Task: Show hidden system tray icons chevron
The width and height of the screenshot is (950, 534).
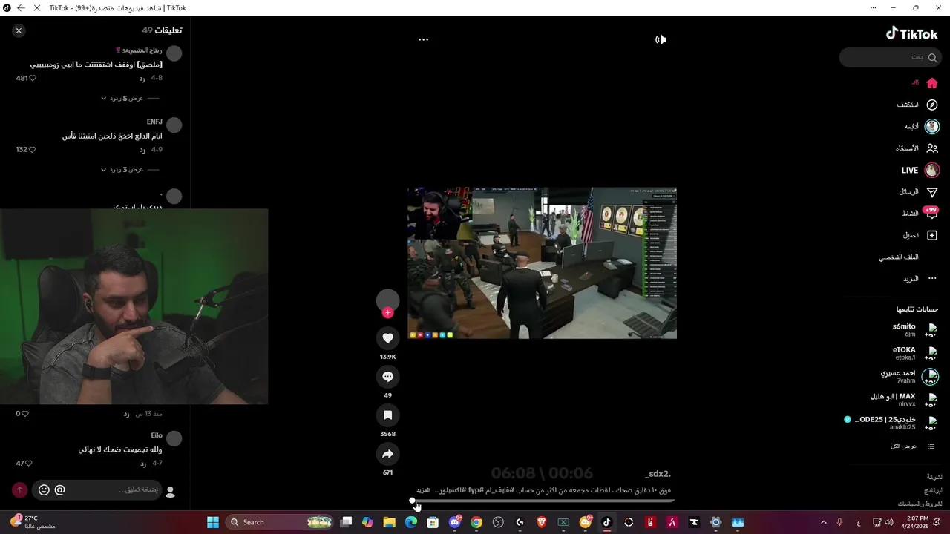Action: (823, 522)
